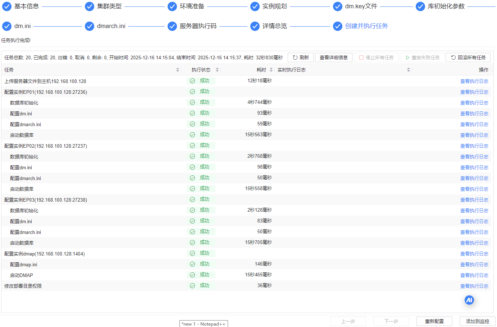497x327 pixels.
Task: View execution log for 配置dmap.ini row
Action: click(474, 264)
